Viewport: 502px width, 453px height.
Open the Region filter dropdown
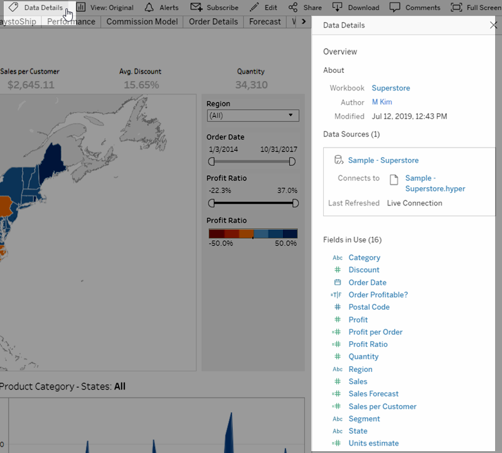[253, 116]
